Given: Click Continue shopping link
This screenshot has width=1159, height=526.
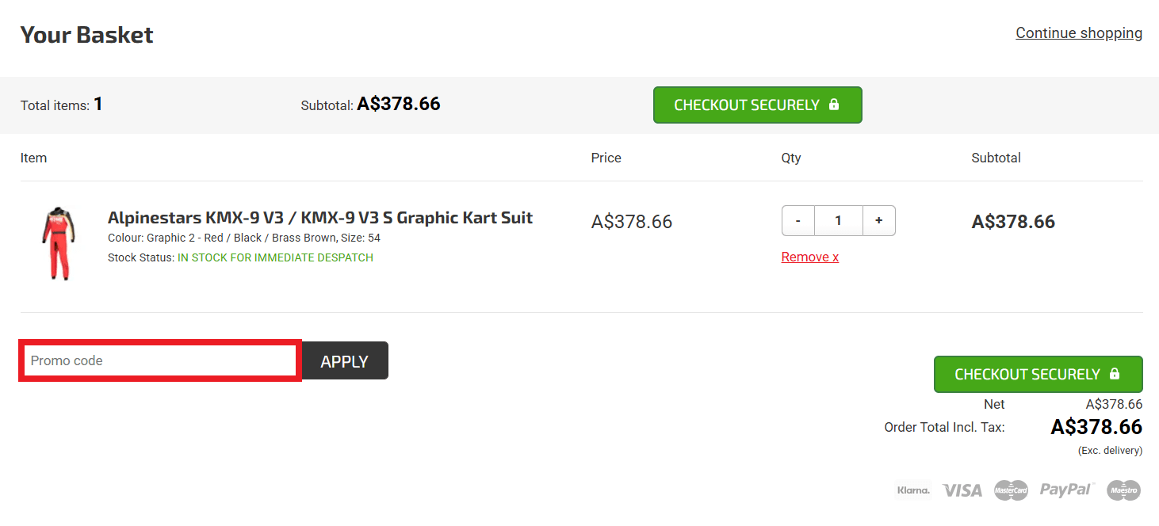Looking at the screenshot, I should (1079, 33).
